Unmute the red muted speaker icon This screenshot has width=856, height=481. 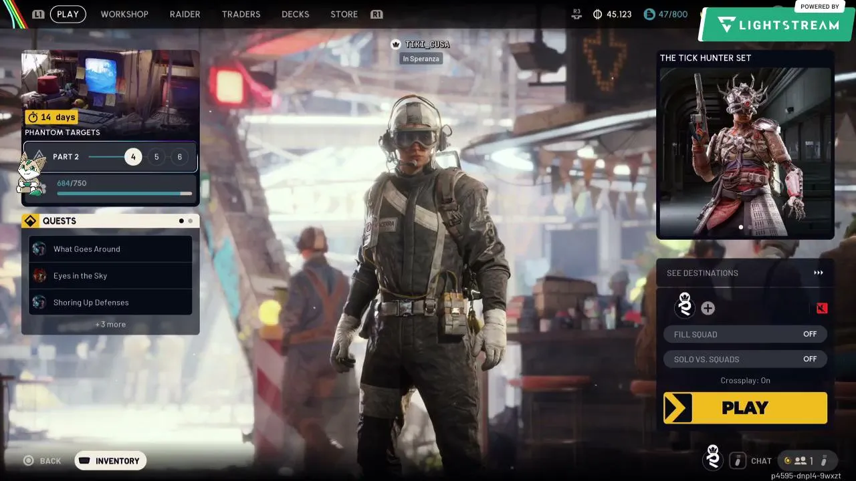(x=822, y=308)
